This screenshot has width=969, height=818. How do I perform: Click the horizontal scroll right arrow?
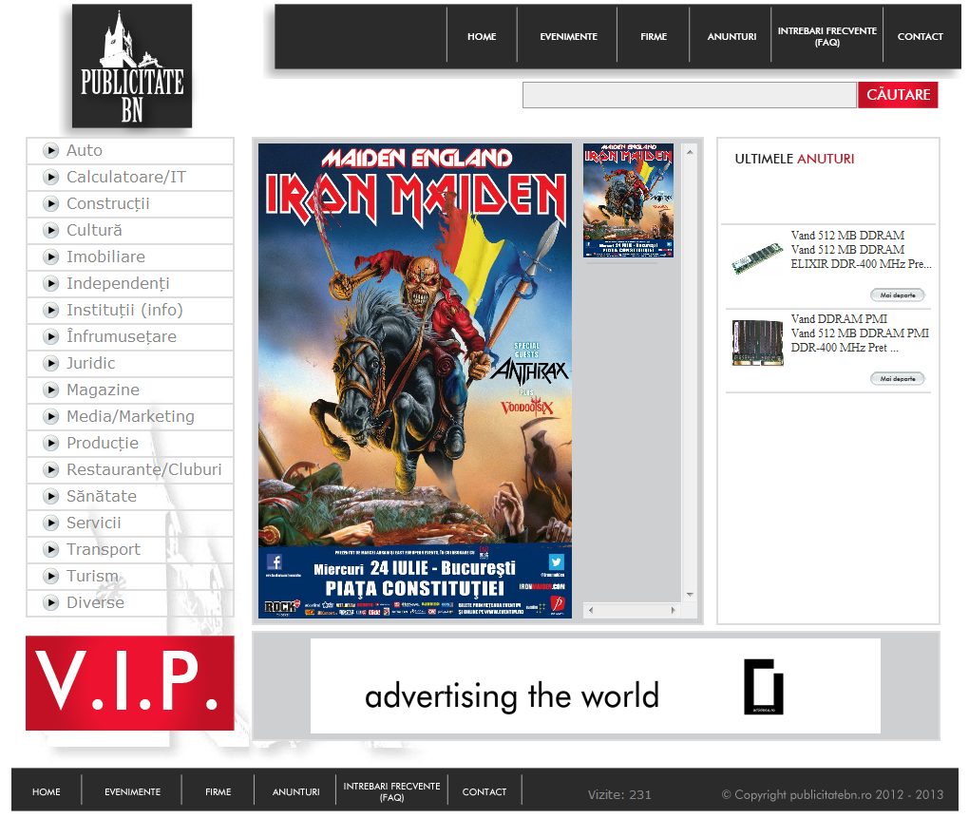pyautogui.click(x=673, y=610)
